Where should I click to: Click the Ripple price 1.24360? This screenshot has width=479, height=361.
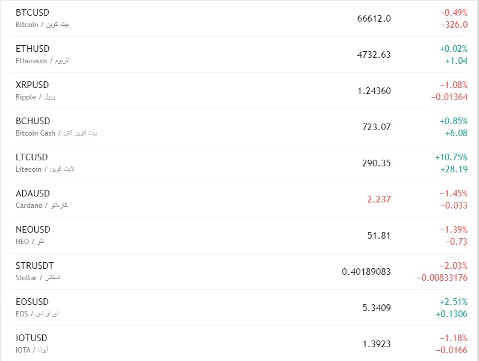[x=374, y=91]
